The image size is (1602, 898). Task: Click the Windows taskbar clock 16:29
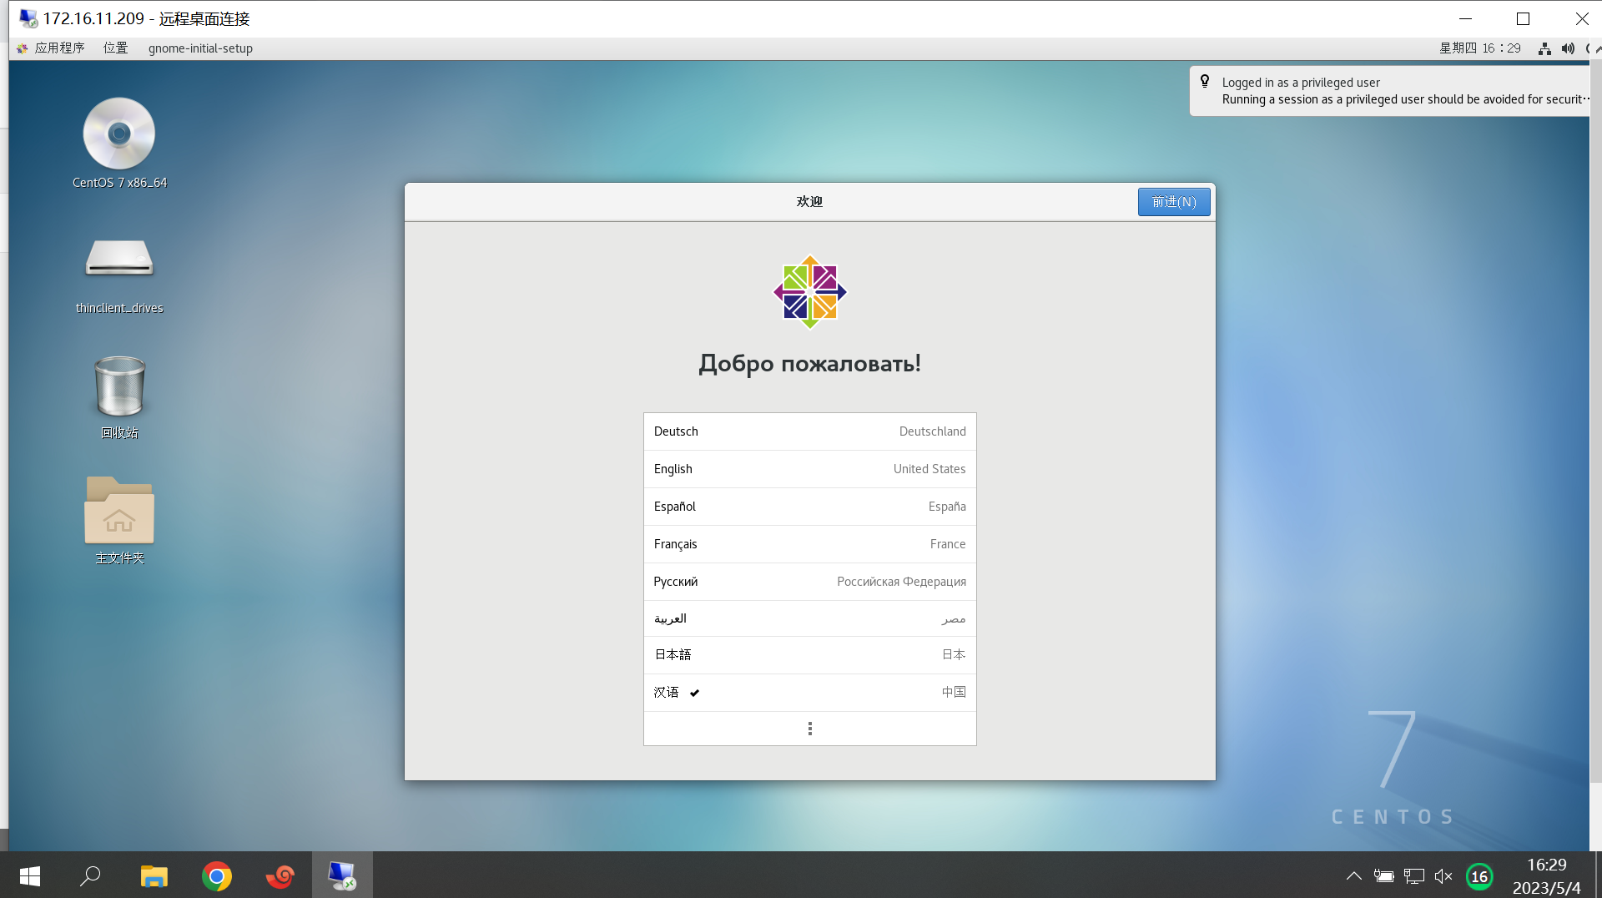click(1547, 875)
